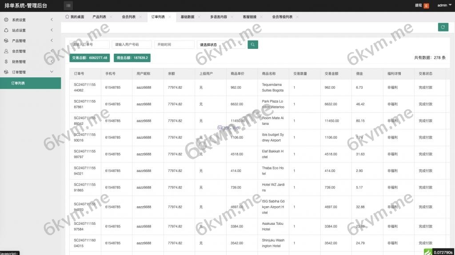Open the admin user dropdown menu
This screenshot has width=455, height=255.
click(x=444, y=6)
